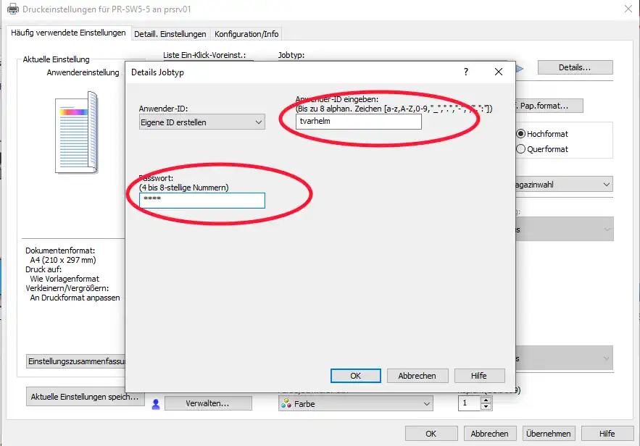The image size is (640, 446).
Task: Switch to the Detaill. Einstellungen tab
Action: coord(171,34)
